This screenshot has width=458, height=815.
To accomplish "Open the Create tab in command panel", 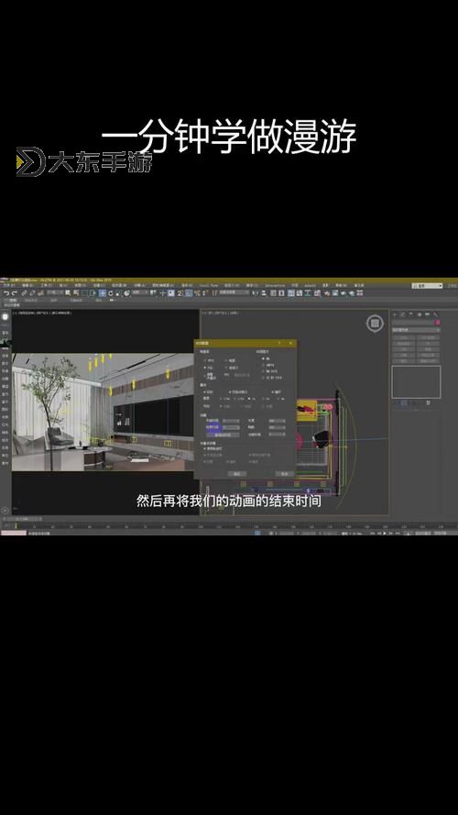I will [395, 314].
